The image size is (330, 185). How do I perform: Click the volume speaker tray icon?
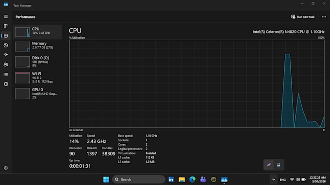coord(297,180)
